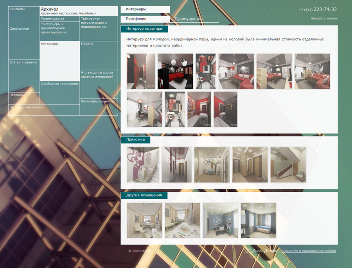The width and height of the screenshot is (352, 268).
Task: Open the Макеты section
Action: point(99,55)
